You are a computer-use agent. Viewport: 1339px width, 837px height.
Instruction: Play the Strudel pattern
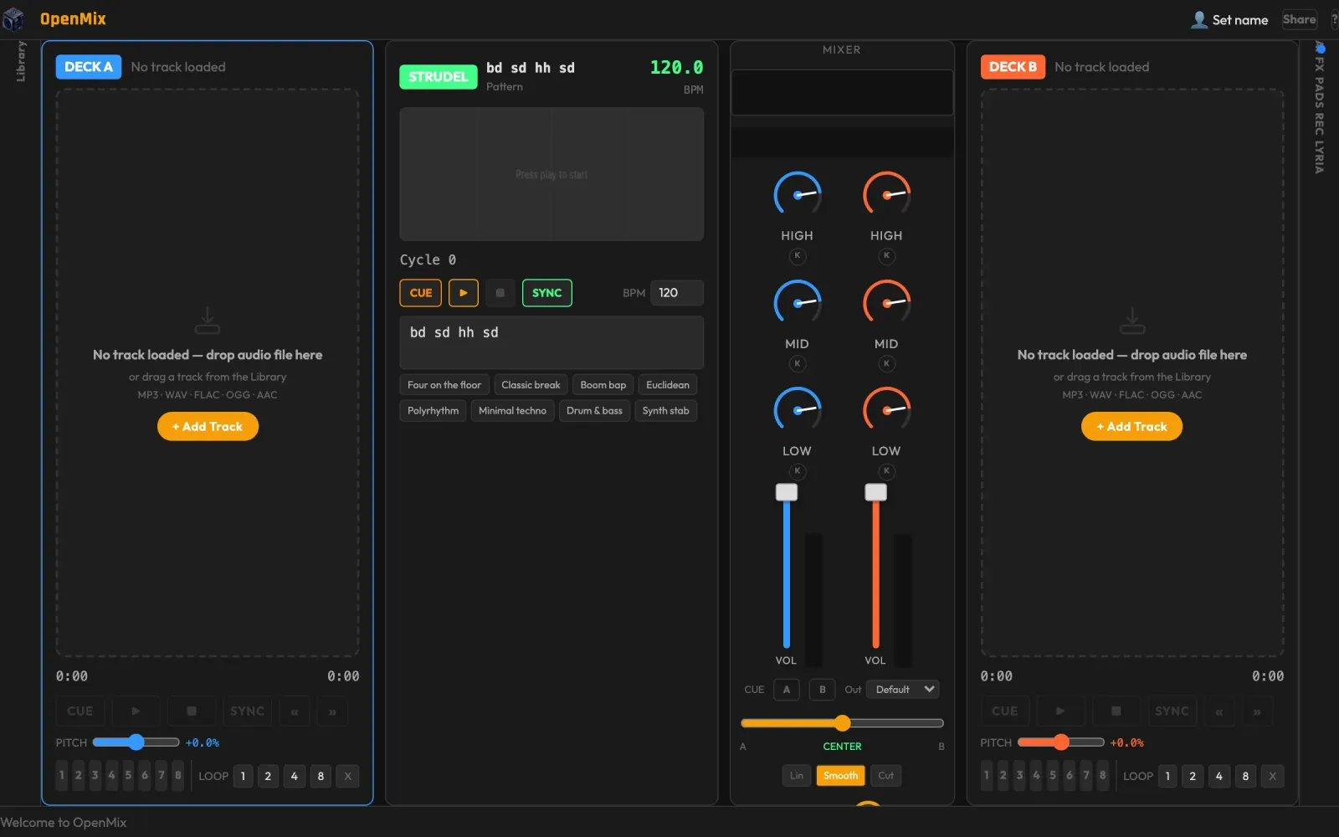[x=464, y=293]
